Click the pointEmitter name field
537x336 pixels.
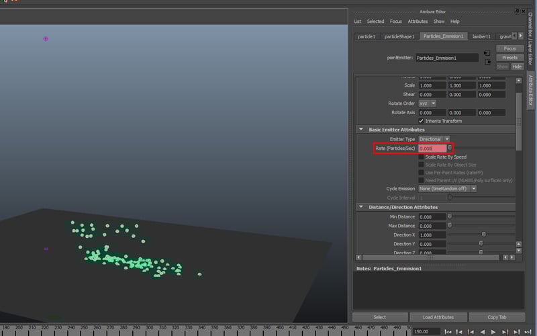(x=447, y=58)
